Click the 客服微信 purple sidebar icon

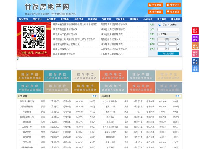click(195, 38)
